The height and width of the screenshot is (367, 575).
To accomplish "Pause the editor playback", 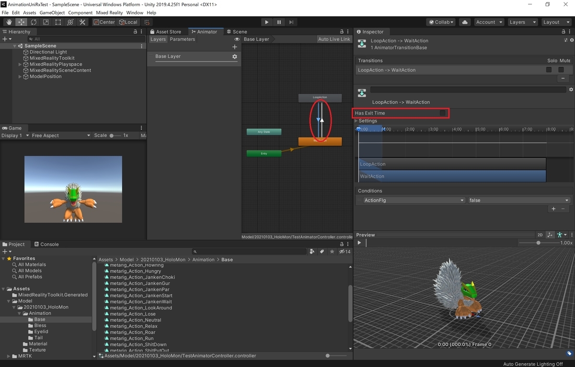I will tap(279, 22).
